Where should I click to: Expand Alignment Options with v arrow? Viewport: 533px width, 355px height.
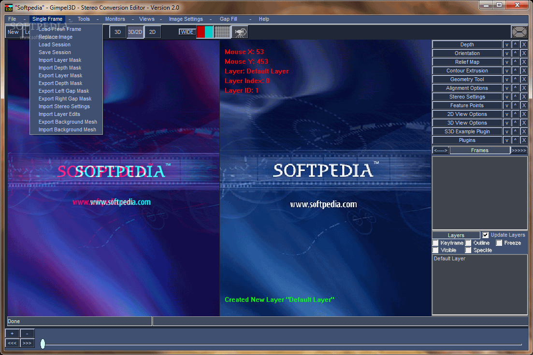[x=506, y=88]
